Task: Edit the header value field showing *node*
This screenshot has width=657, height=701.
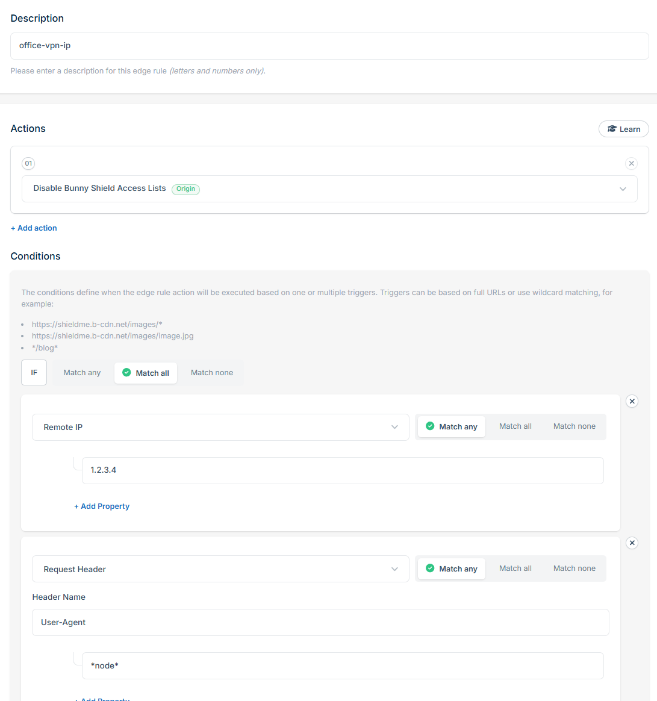Action: point(343,665)
